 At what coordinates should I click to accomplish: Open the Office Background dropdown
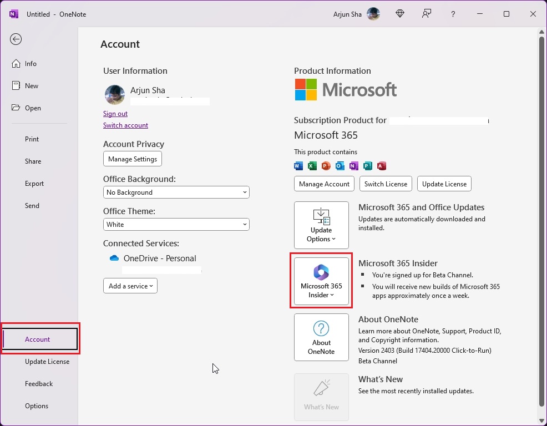(x=176, y=192)
